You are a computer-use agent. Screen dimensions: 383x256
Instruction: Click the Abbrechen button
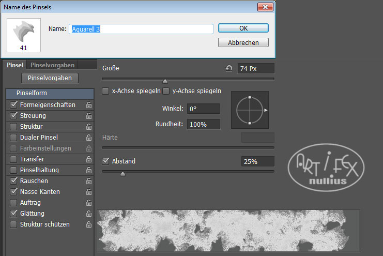[x=243, y=42]
